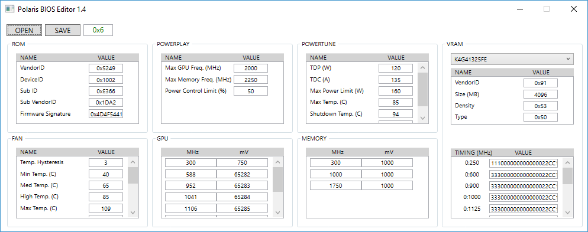Edit Fan Med Temp. value 65
This screenshot has height=232, width=588.
pos(106,185)
